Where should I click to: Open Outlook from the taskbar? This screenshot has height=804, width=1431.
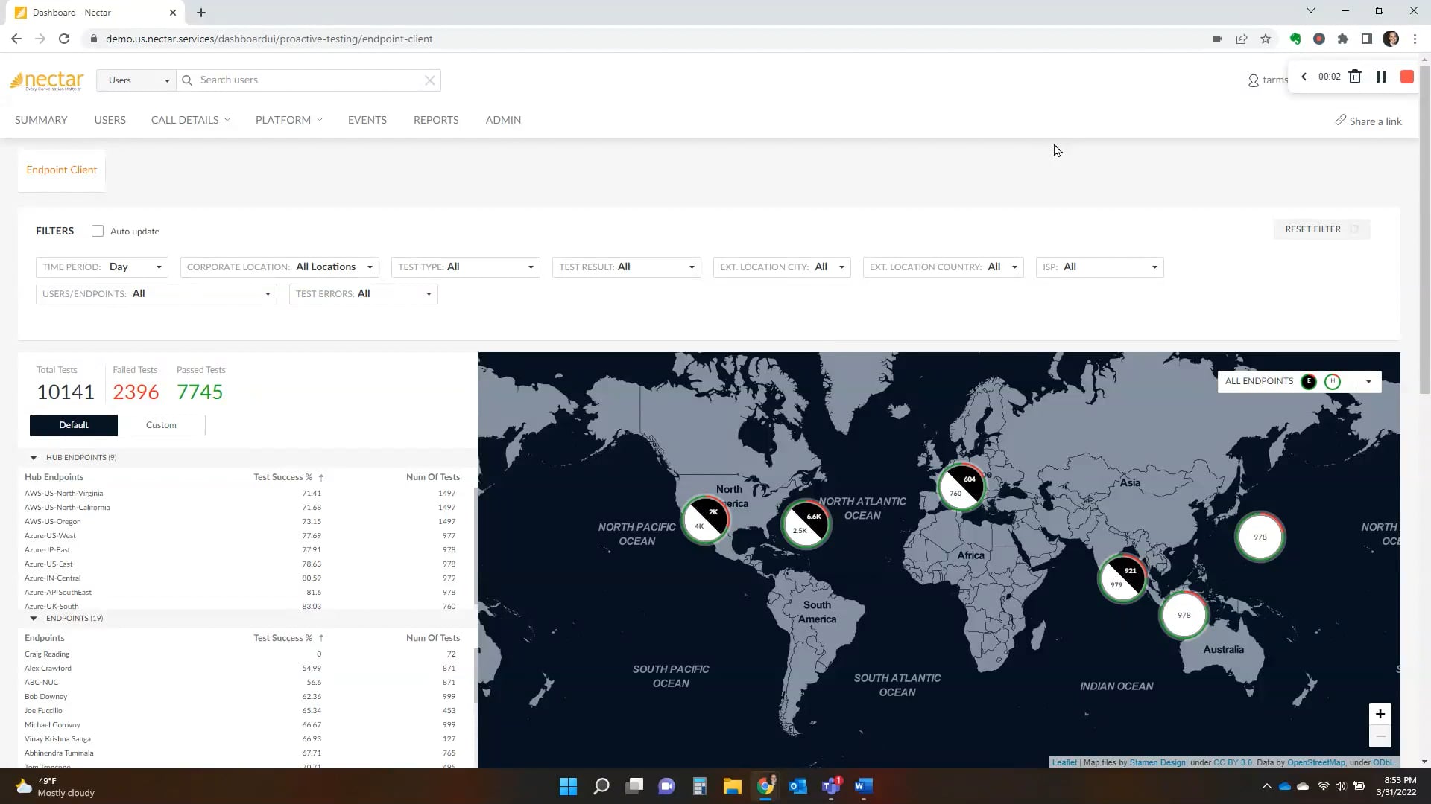tap(797, 786)
